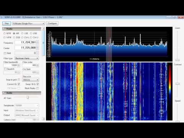
Task: Click the wide yellow waterfall signal band
Action: 80,91
